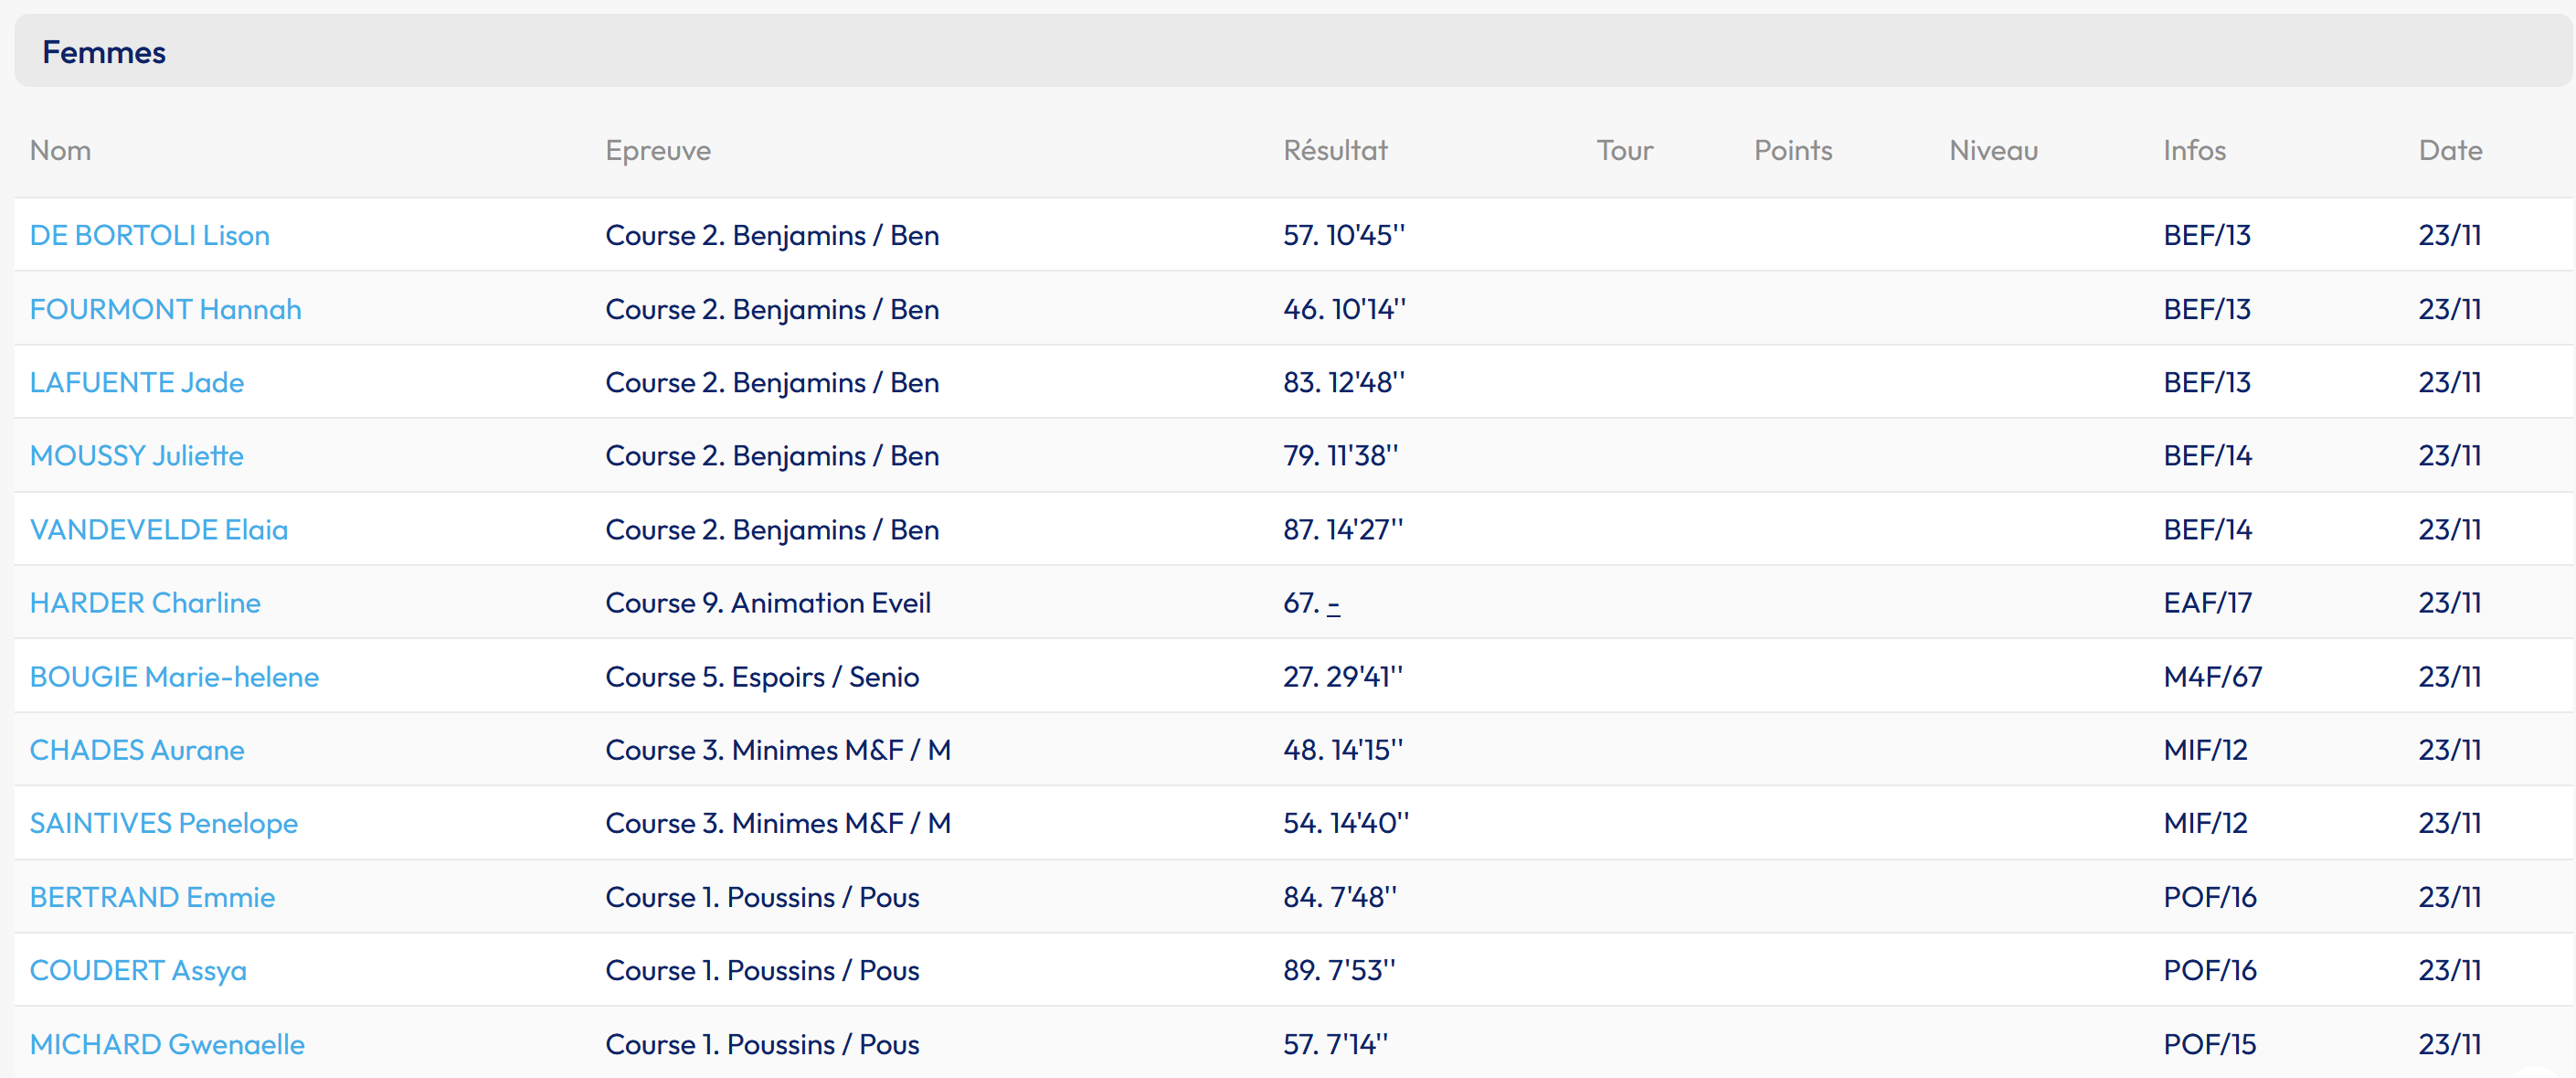Viewport: 2576px width, 1078px height.
Task: Click COUDERT Assya name link
Action: point(137,970)
